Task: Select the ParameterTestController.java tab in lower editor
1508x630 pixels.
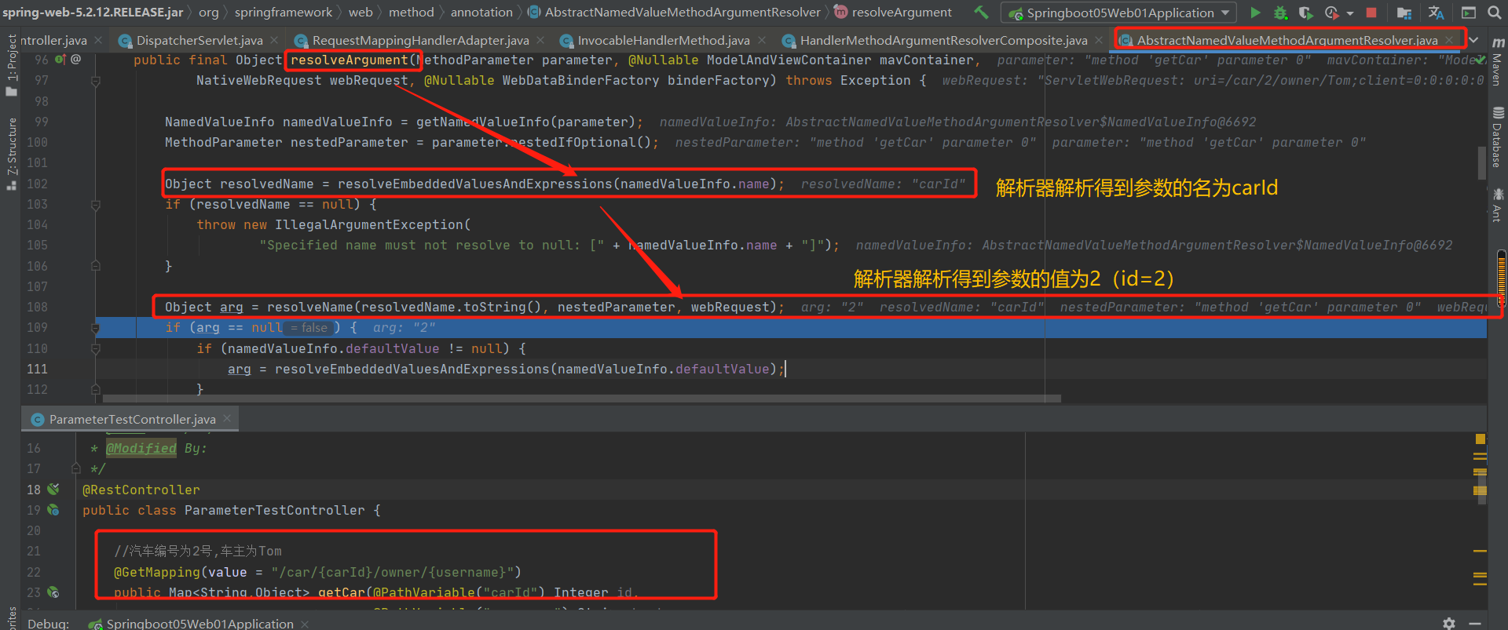Action: (x=132, y=420)
